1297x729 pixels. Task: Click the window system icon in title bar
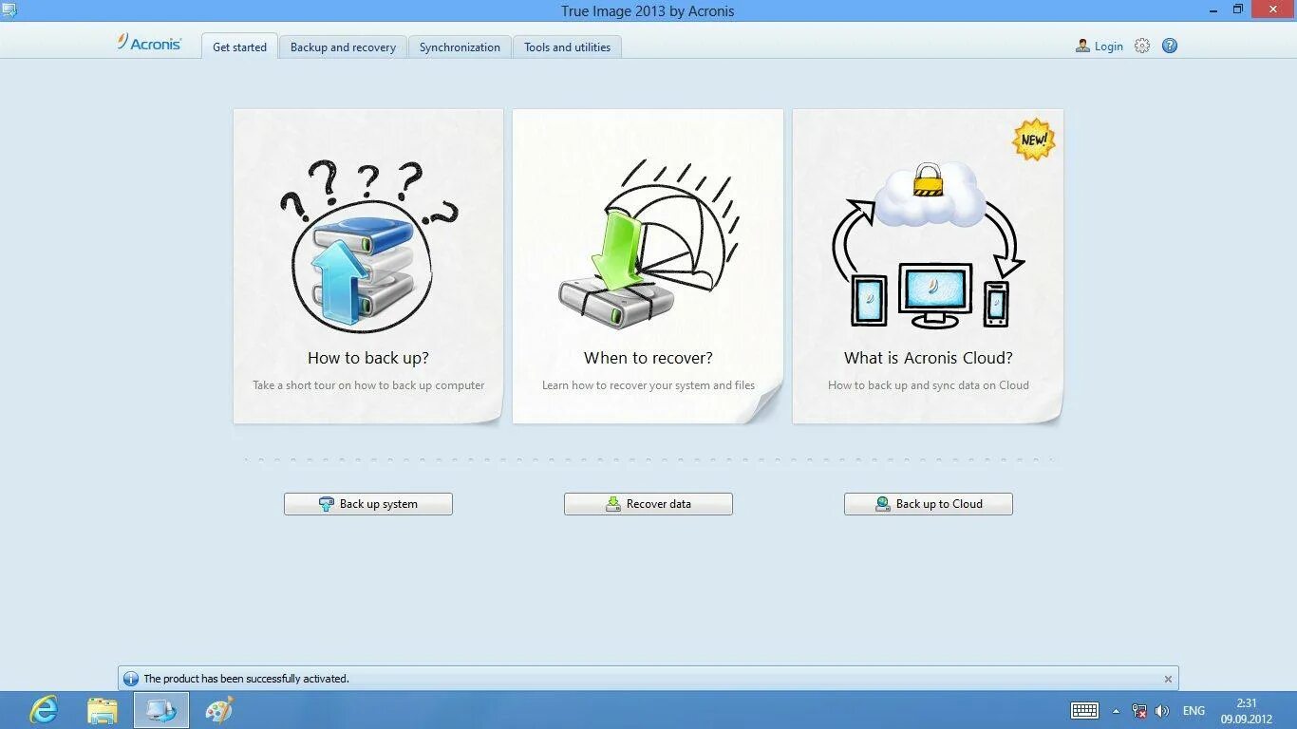tap(9, 10)
